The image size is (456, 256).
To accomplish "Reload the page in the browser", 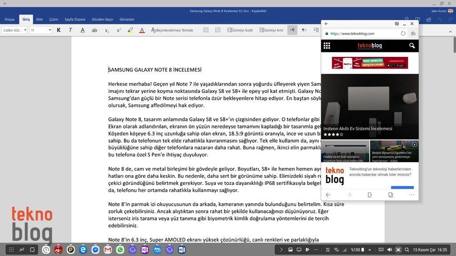I will [x=403, y=33].
